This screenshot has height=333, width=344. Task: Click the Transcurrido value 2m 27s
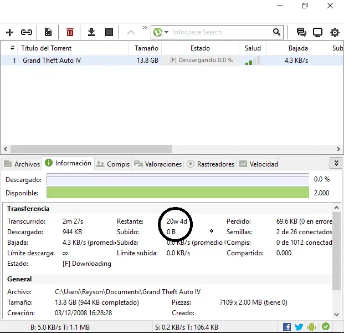click(73, 221)
